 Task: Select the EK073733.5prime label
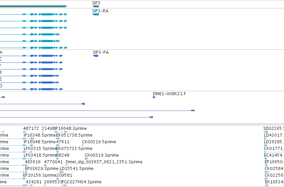pyautogui.click(x=74, y=149)
